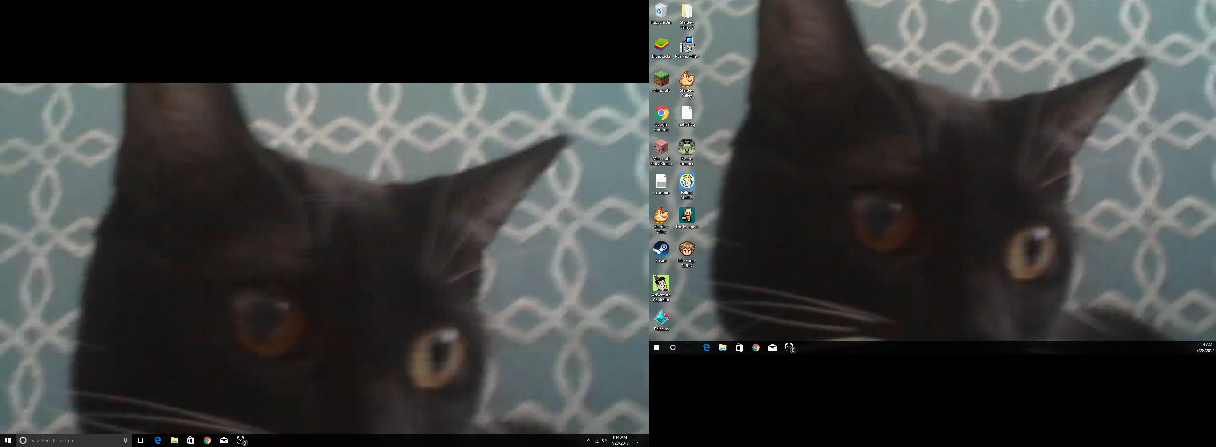Click the Show desktop strip past Action Center
Image resolution: width=1216 pixels, height=447 pixels.
pyautogui.click(x=647, y=440)
